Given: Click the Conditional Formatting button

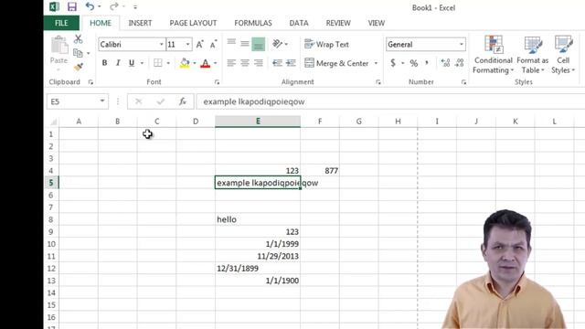Looking at the screenshot, I should 494,55.
